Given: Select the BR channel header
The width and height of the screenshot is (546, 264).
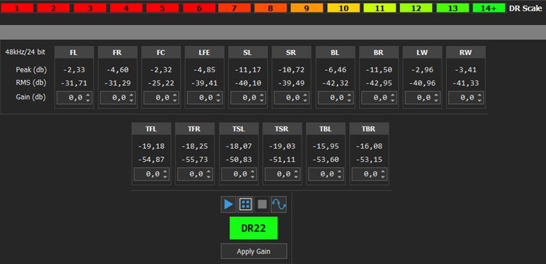Looking at the screenshot, I should 379,53.
